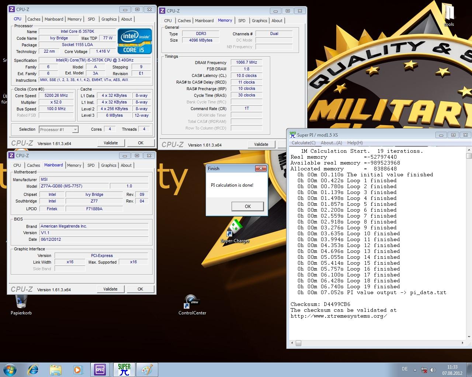Click Validate in Mainboard CPU-Z window
The height and width of the screenshot is (377, 472).
click(110, 289)
